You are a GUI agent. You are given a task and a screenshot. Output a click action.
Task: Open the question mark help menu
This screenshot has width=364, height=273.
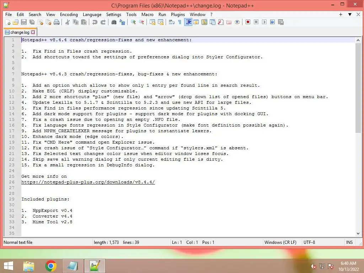[x=211, y=14]
